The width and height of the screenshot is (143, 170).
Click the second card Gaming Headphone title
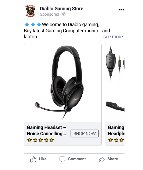click(116, 130)
